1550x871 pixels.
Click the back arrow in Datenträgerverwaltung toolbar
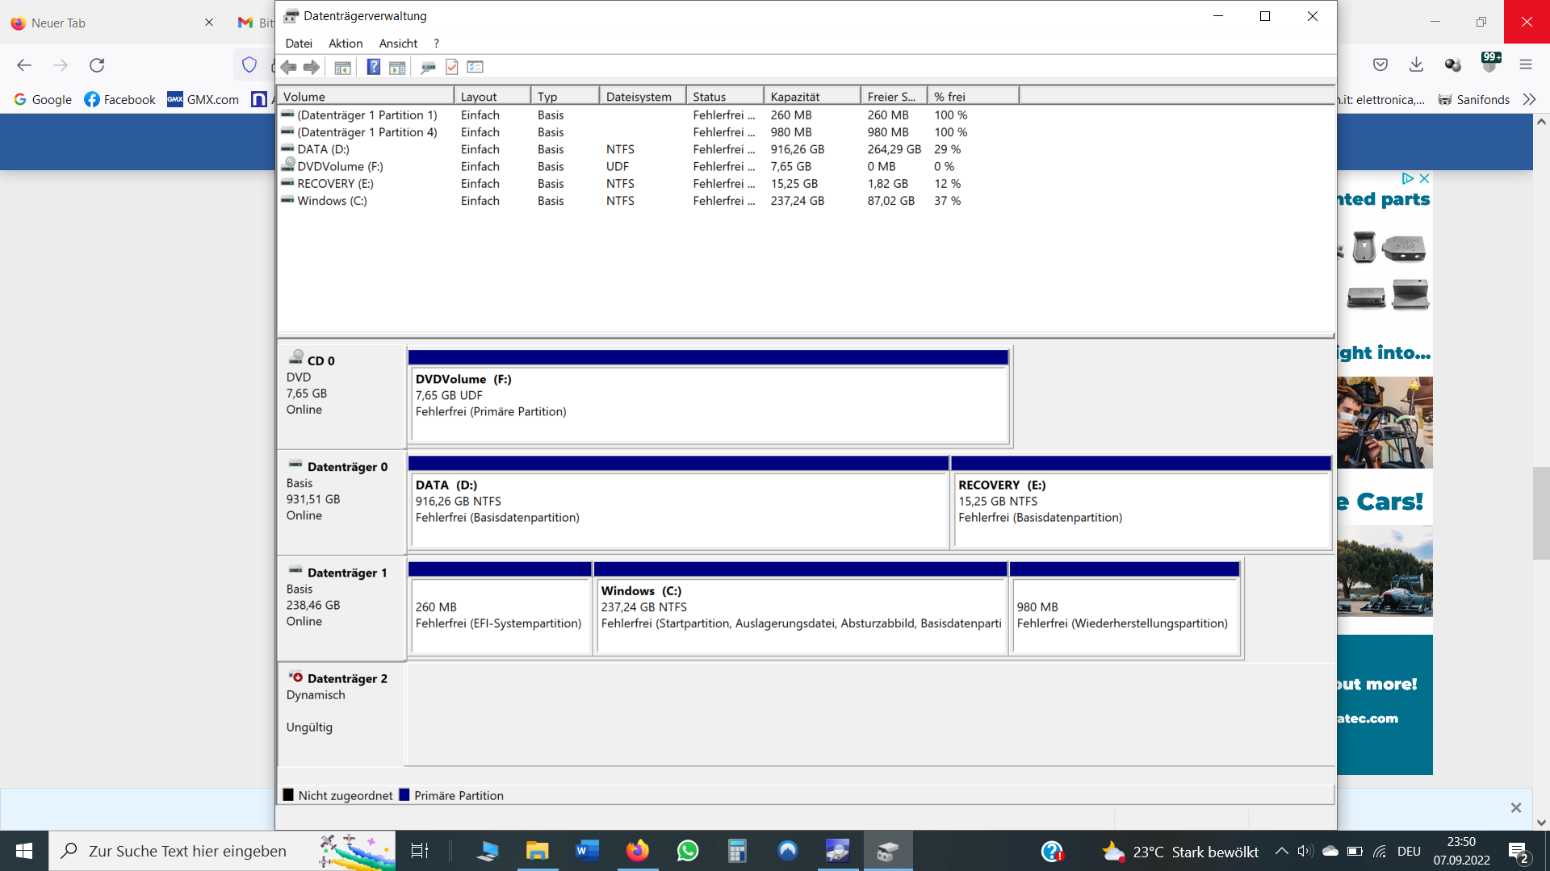coord(288,67)
